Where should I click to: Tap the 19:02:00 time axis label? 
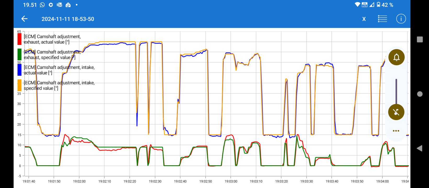click(x=79, y=181)
